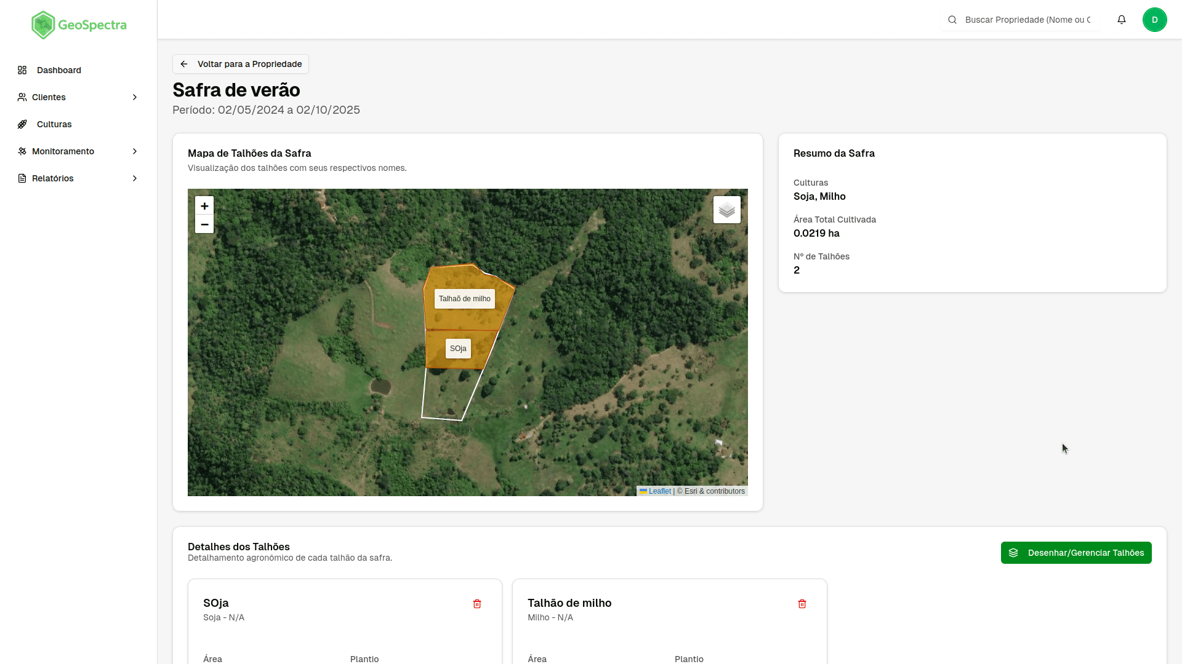Open the notifications bell
The height and width of the screenshot is (664, 1182).
tap(1122, 20)
